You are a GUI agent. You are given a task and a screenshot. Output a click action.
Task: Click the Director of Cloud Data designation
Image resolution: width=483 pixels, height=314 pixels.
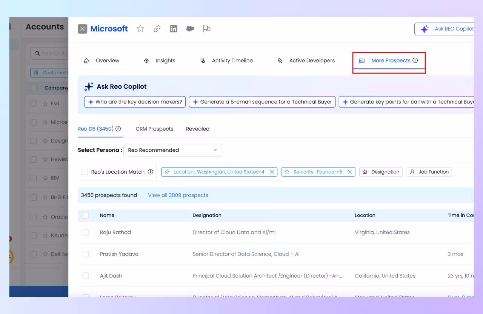(234, 232)
